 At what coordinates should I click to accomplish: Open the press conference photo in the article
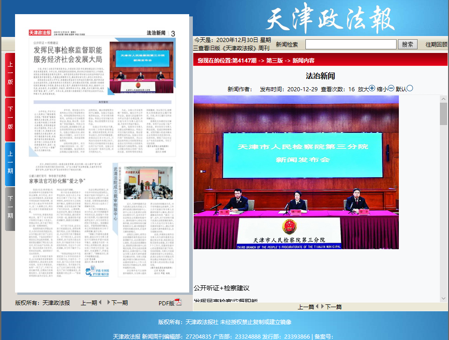tap(296, 173)
